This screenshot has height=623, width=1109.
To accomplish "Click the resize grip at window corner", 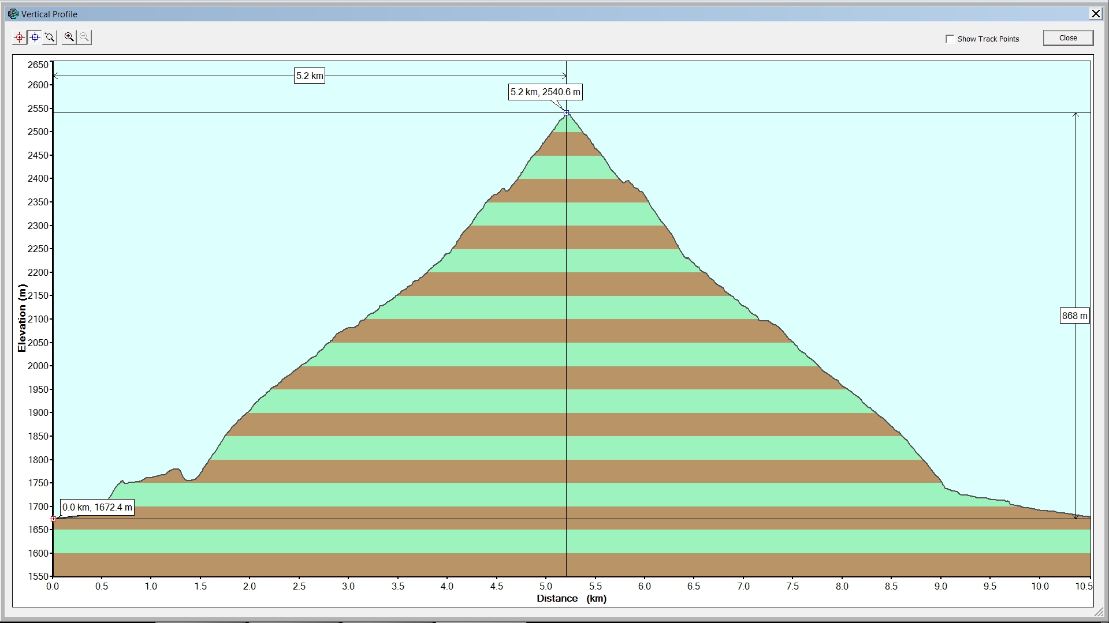I will coord(1099,613).
